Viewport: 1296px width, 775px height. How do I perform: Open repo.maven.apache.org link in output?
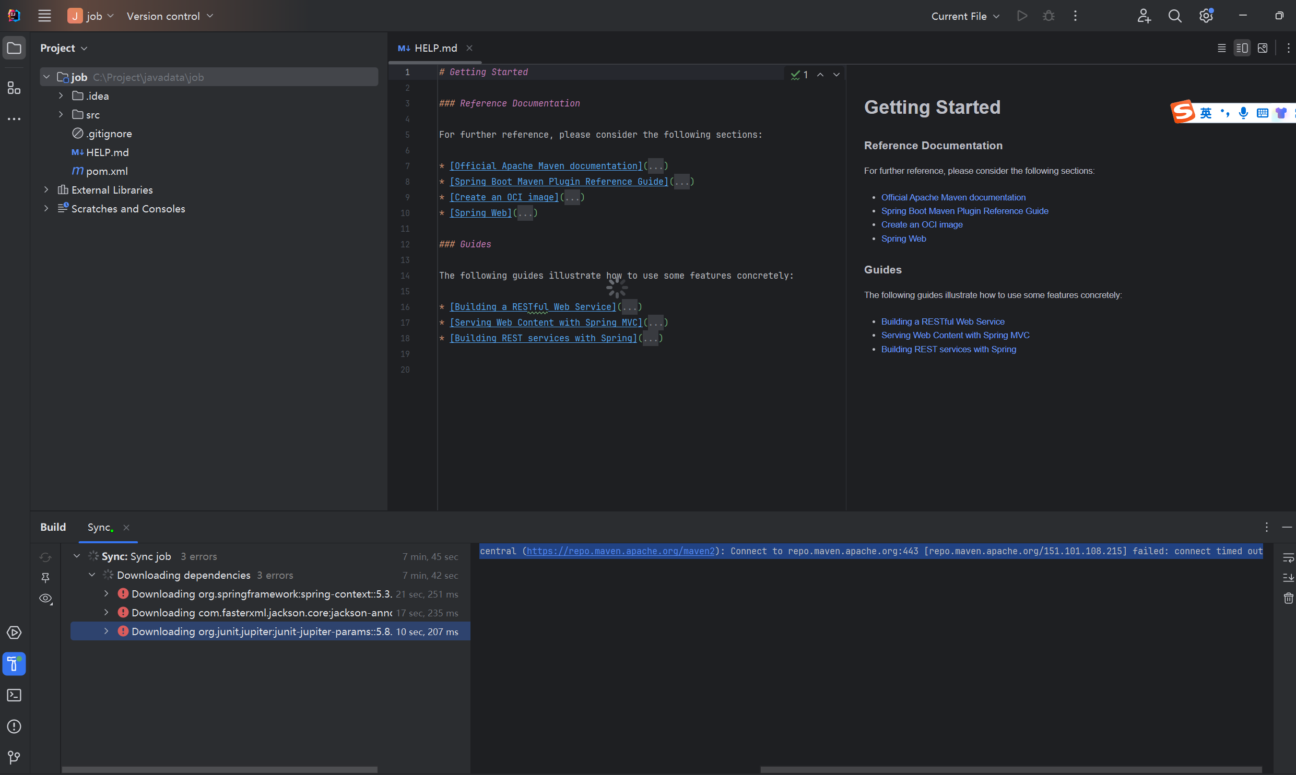(620, 552)
